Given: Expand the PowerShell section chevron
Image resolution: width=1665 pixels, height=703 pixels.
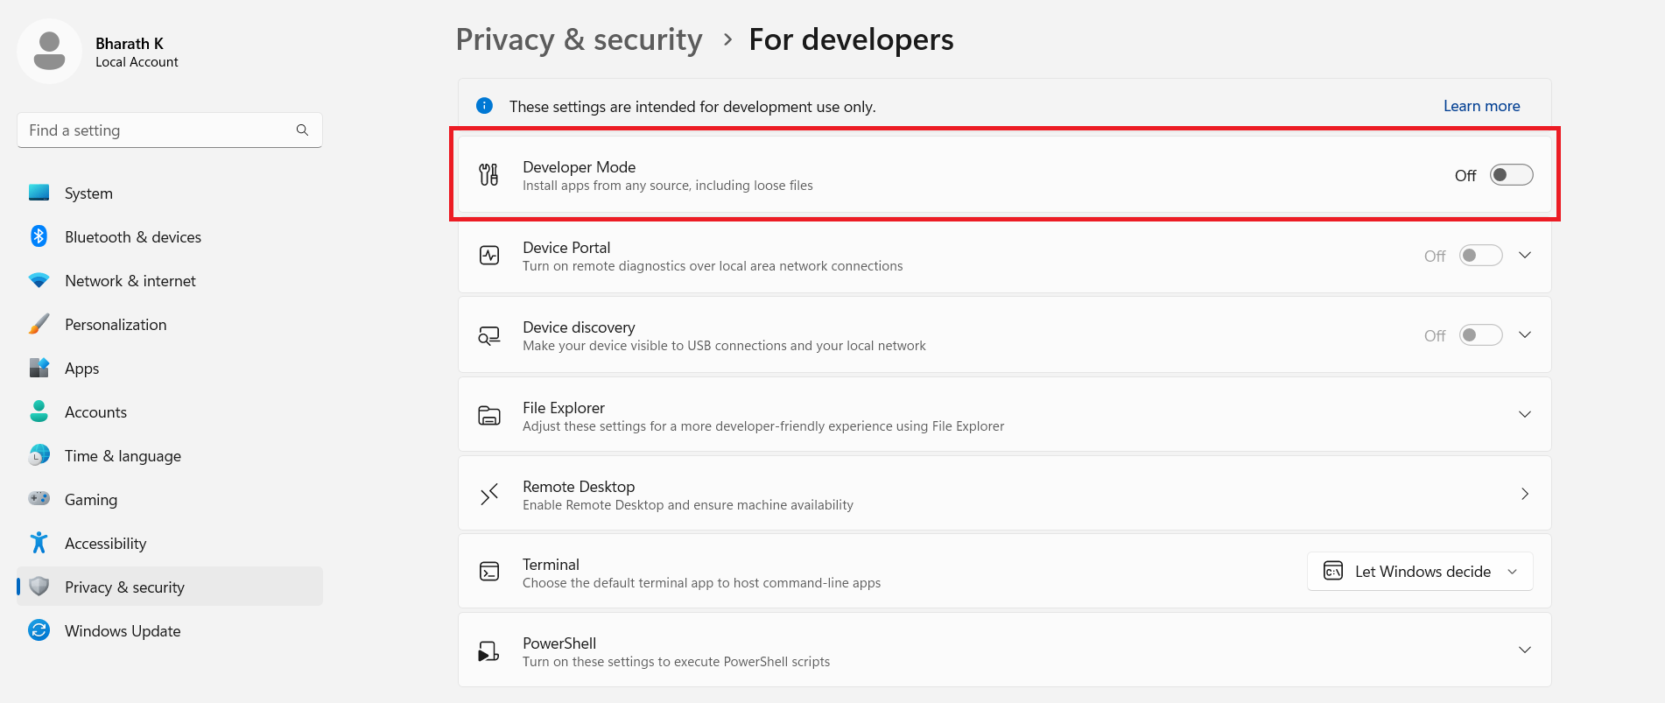Looking at the screenshot, I should click(x=1525, y=650).
